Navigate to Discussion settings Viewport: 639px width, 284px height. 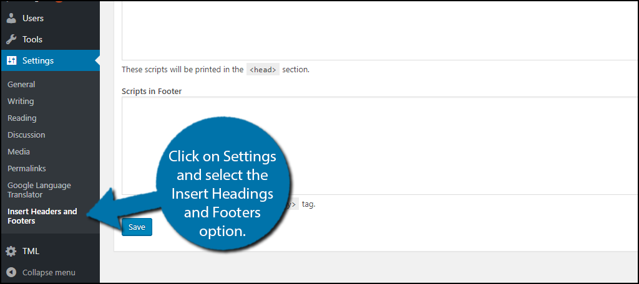tap(26, 135)
